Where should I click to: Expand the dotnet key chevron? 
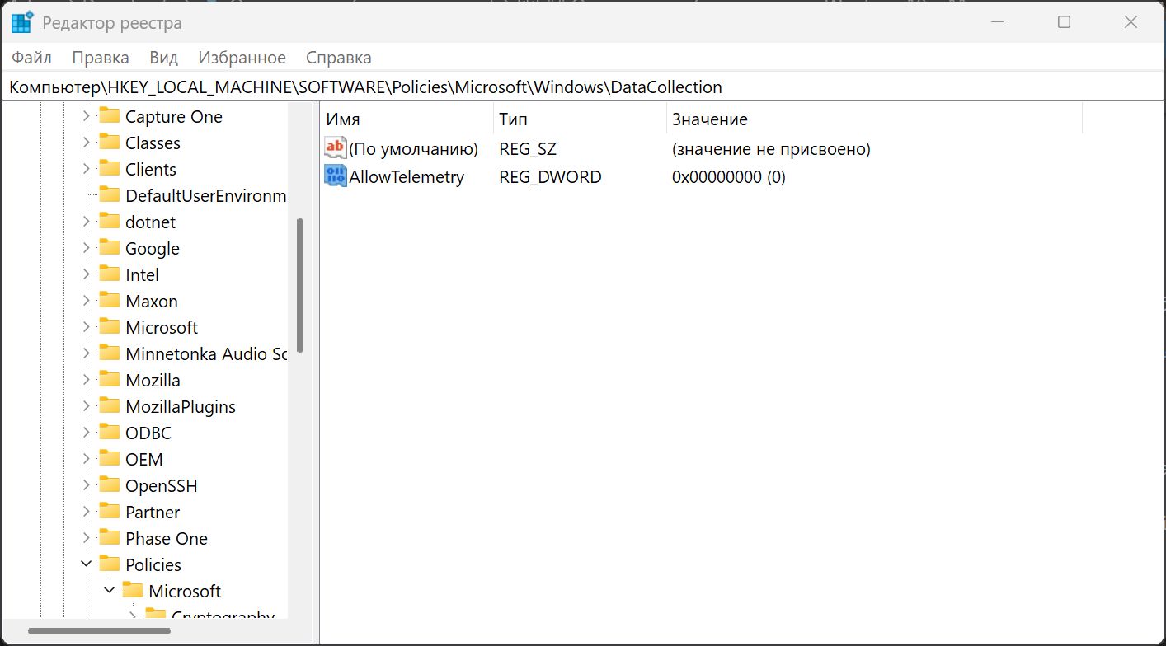pyautogui.click(x=87, y=222)
